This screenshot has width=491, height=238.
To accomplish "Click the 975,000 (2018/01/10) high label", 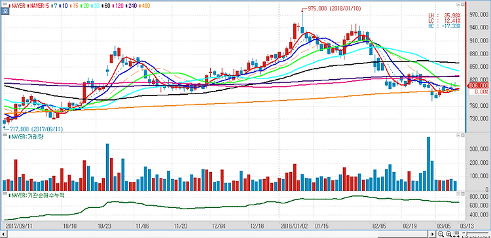I will coord(334,8).
